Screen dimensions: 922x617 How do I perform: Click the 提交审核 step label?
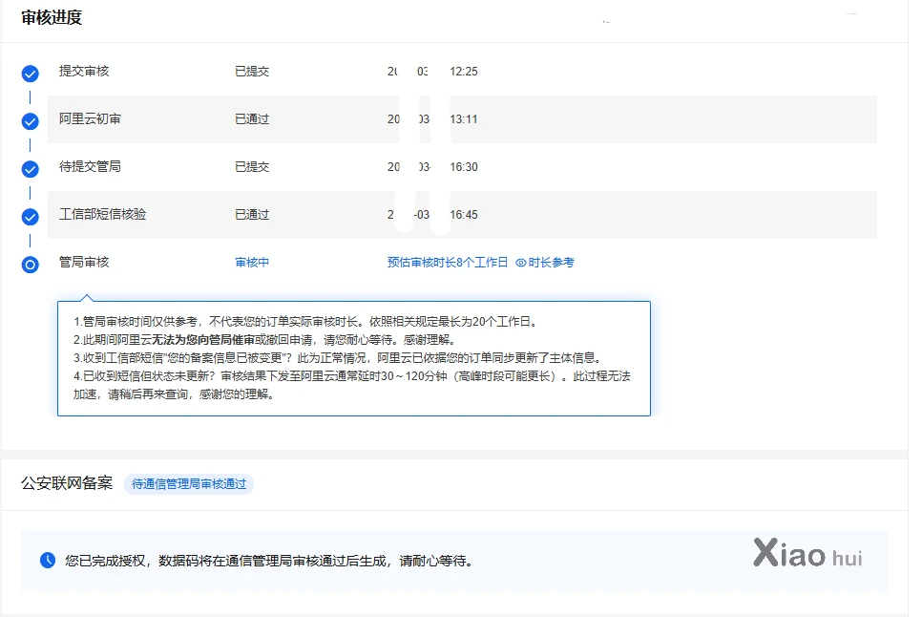pyautogui.click(x=84, y=72)
